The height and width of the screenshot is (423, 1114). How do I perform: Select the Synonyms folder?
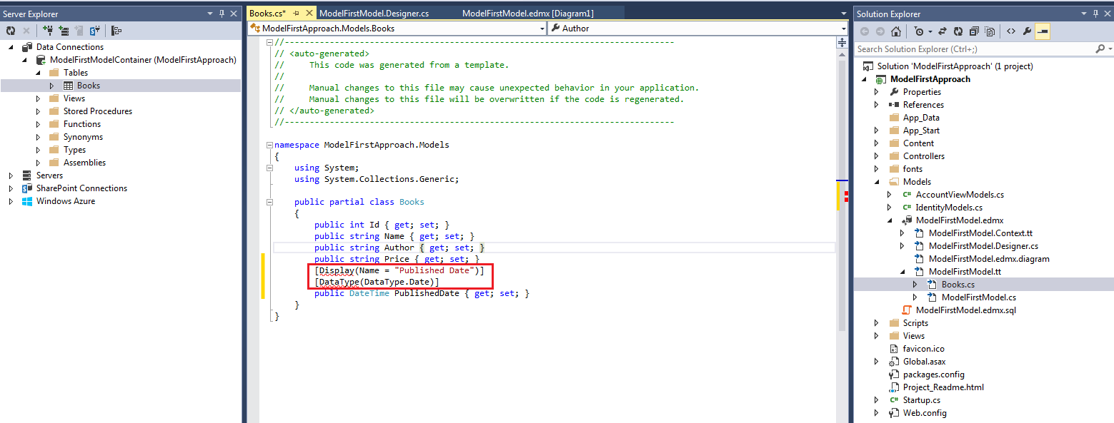tap(83, 137)
